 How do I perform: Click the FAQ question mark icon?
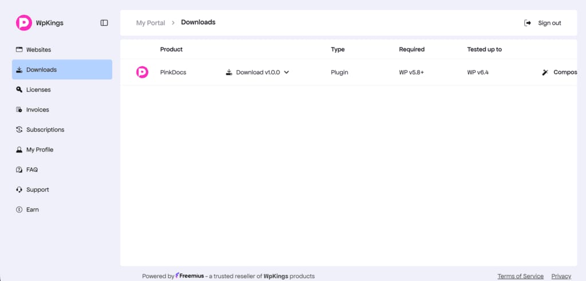pyautogui.click(x=19, y=170)
